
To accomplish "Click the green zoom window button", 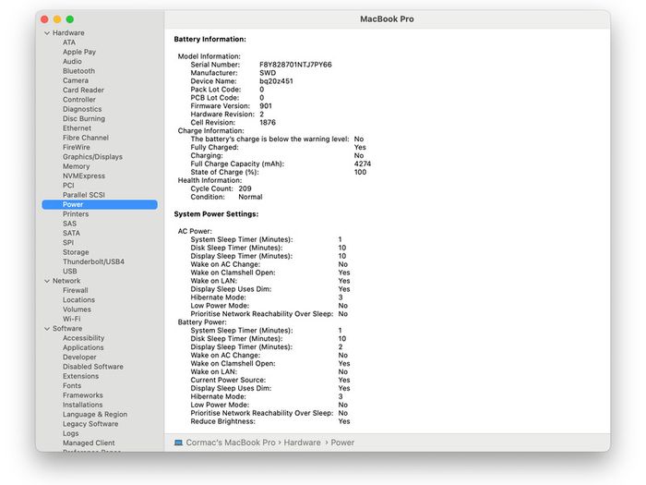I will pyautogui.click(x=70, y=19).
